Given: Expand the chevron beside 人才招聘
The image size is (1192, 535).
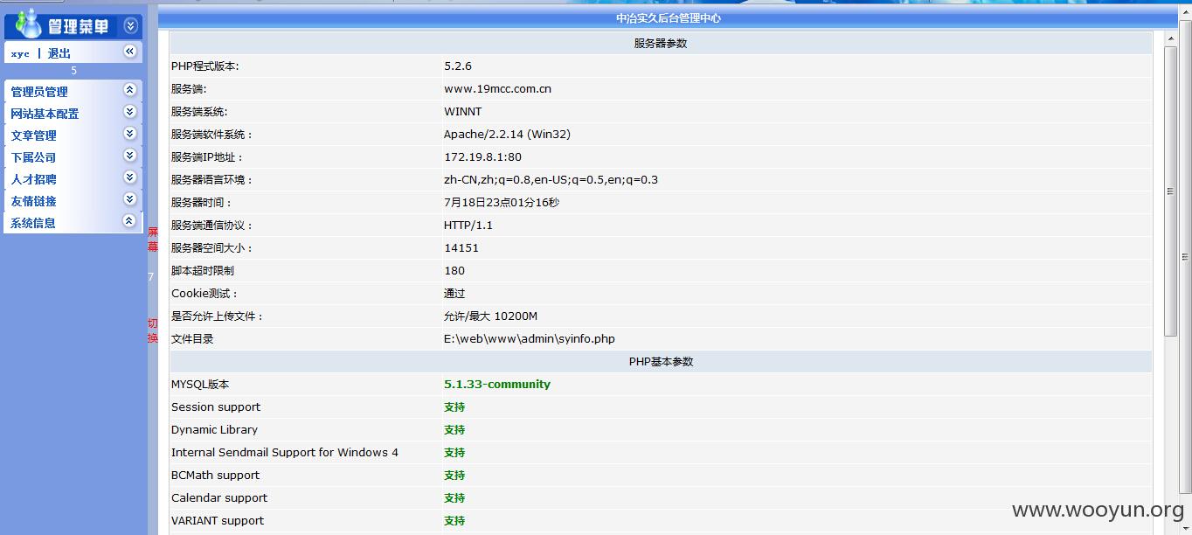Looking at the screenshot, I should 130,177.
